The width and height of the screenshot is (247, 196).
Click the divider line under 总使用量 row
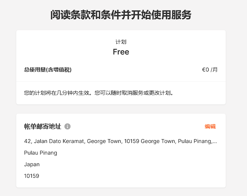point(121,81)
